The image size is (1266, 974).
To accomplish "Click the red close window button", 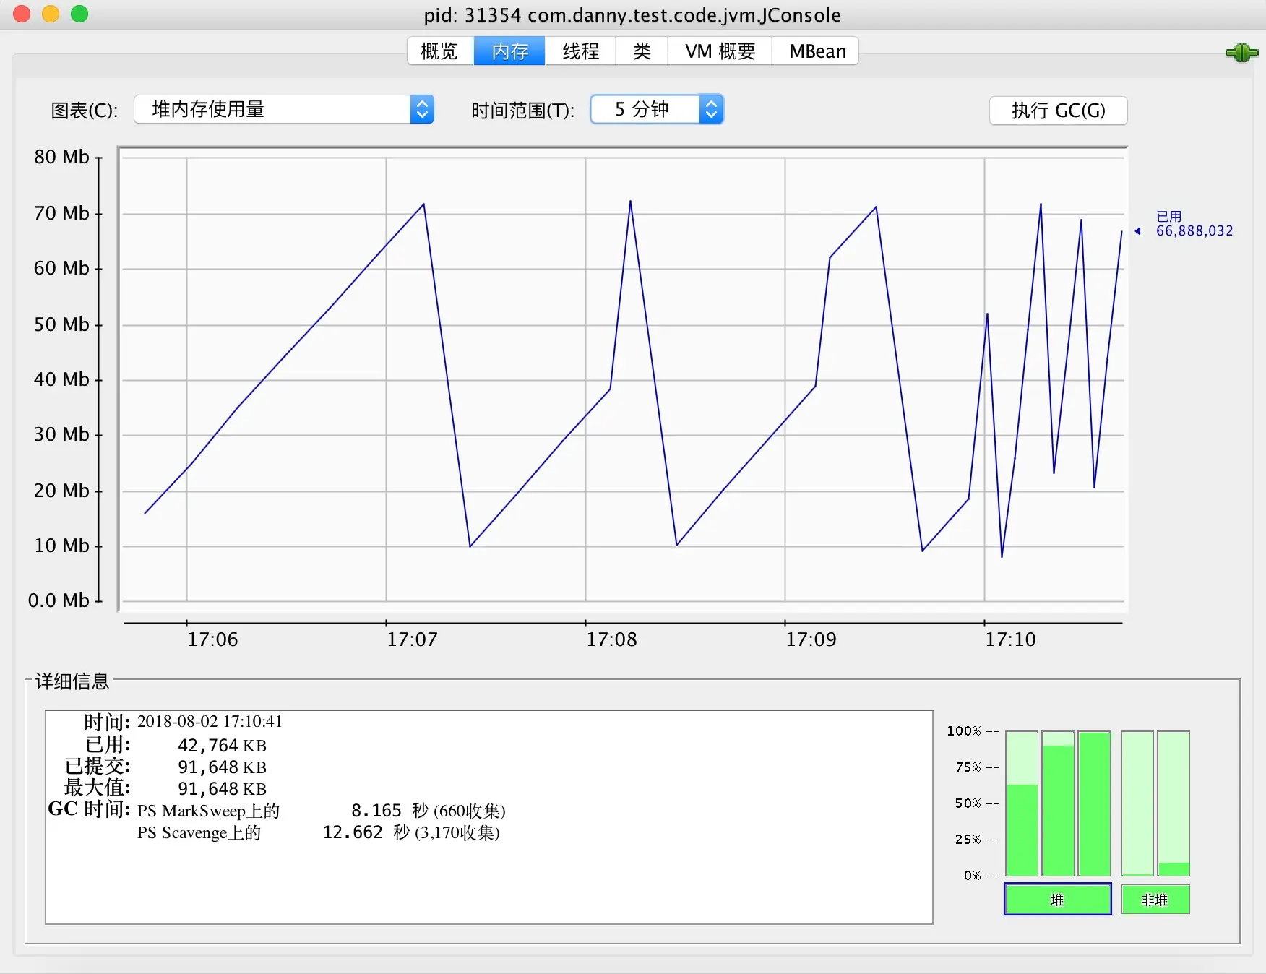I will pos(22,14).
